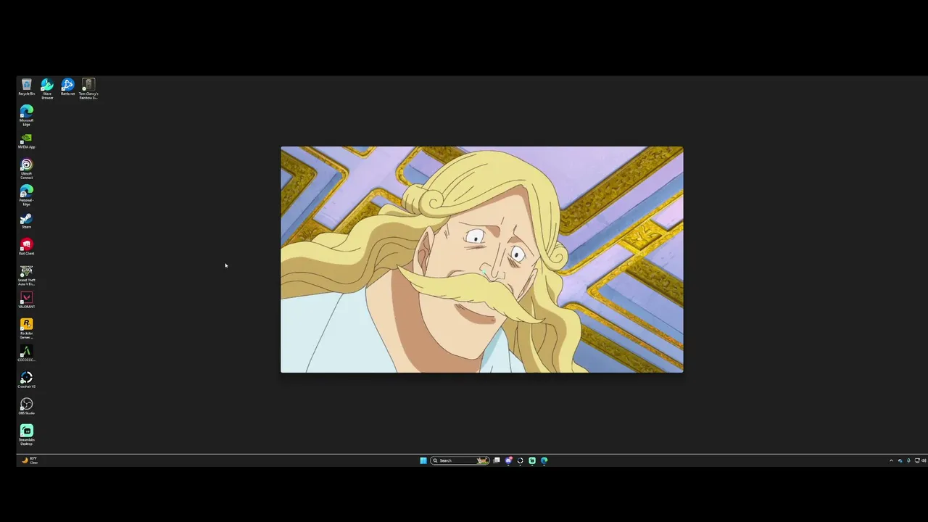Select Tom Clancy's Rainbow Six desktop icon
Screen dimensions: 928x522
pyautogui.click(x=88, y=88)
